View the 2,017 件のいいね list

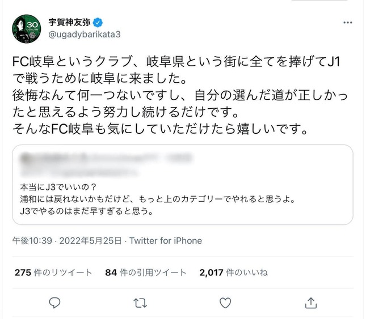233,273
